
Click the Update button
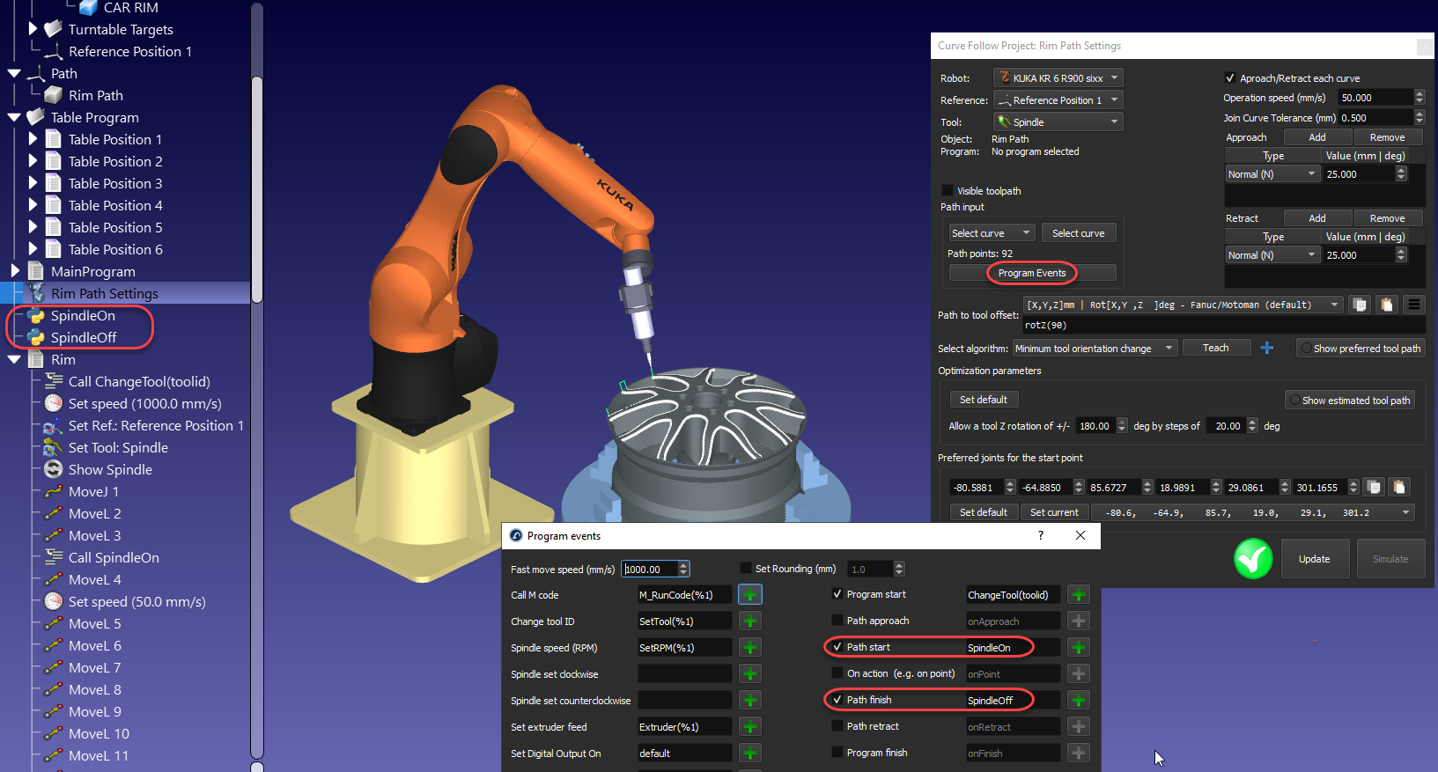[1315, 558]
